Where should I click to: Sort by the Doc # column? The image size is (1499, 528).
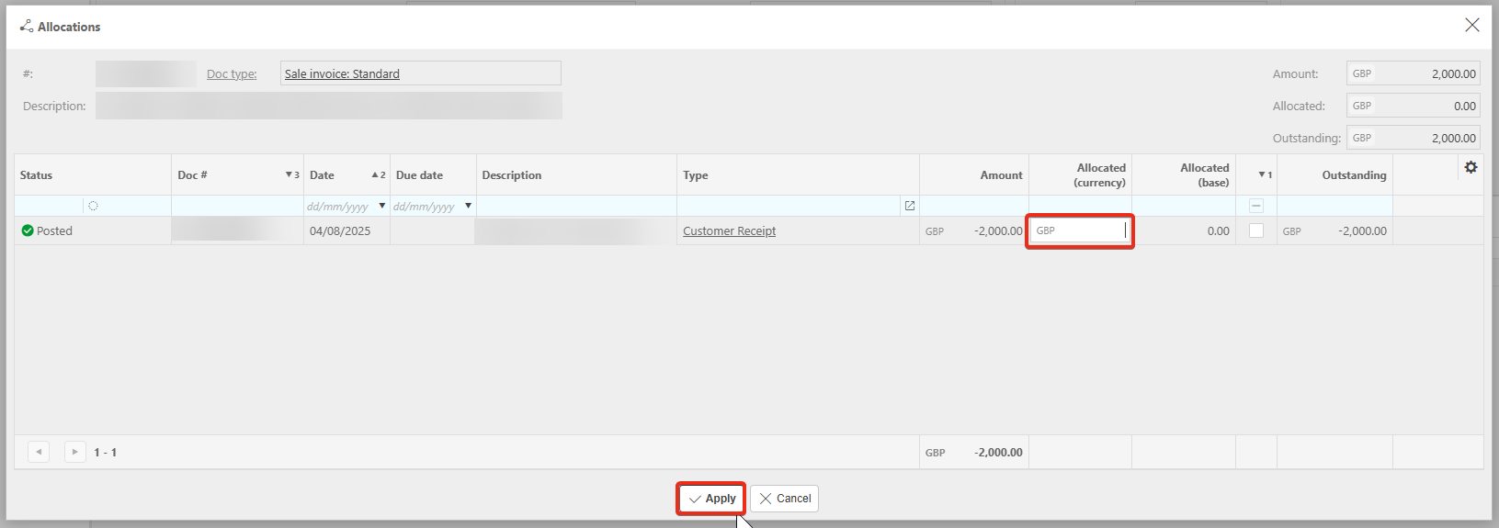pos(237,174)
